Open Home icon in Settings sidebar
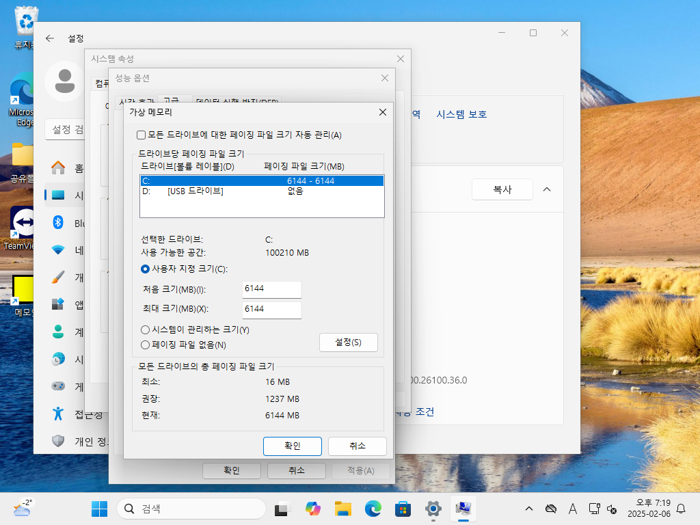 58,168
